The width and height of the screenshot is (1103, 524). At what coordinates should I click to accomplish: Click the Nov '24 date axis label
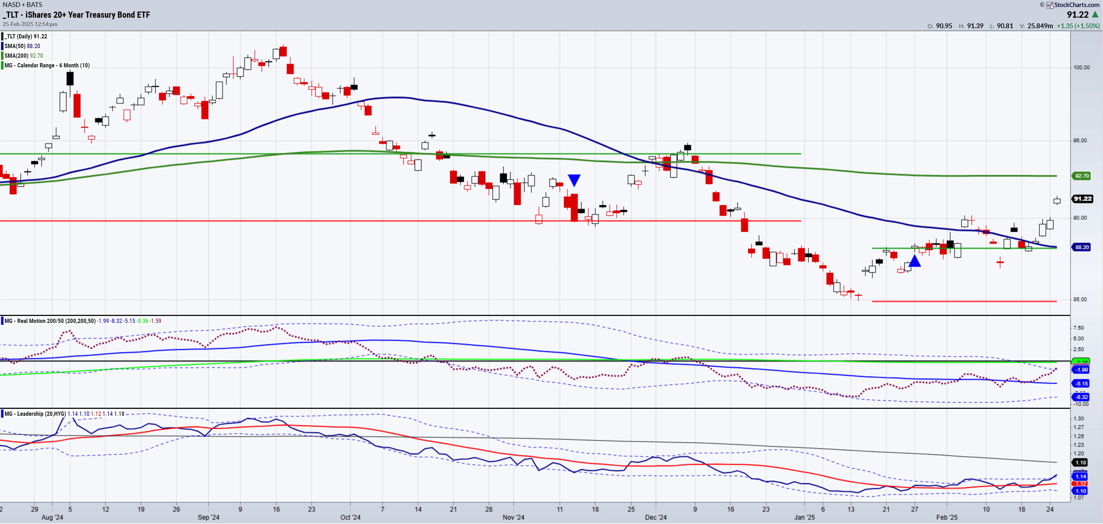513,517
